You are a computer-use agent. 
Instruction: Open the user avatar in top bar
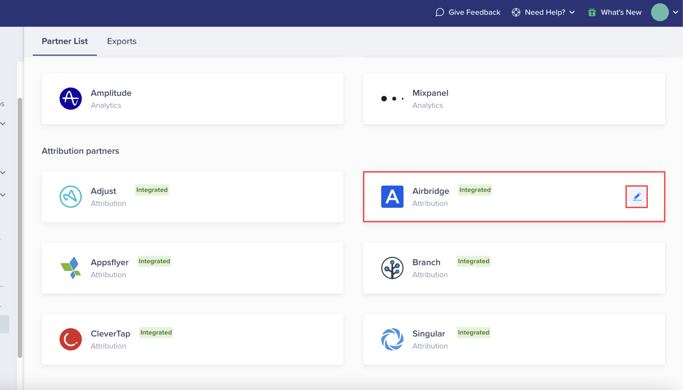[660, 13]
